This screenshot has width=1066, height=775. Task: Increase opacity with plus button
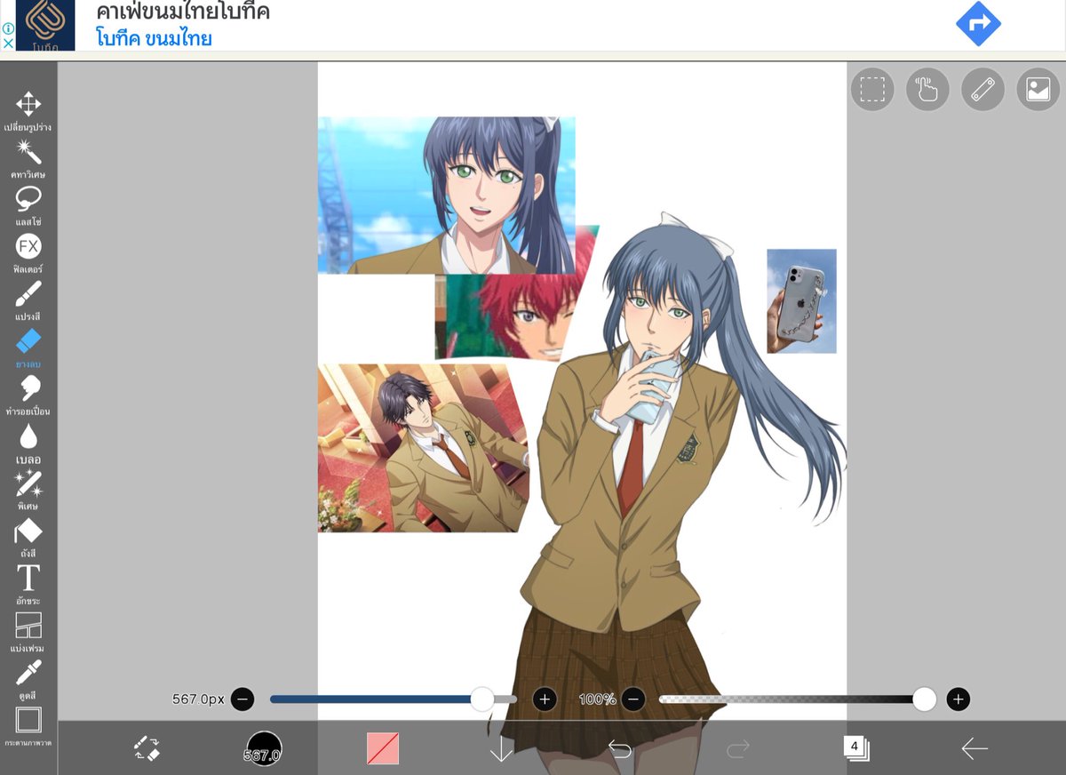[x=958, y=699]
